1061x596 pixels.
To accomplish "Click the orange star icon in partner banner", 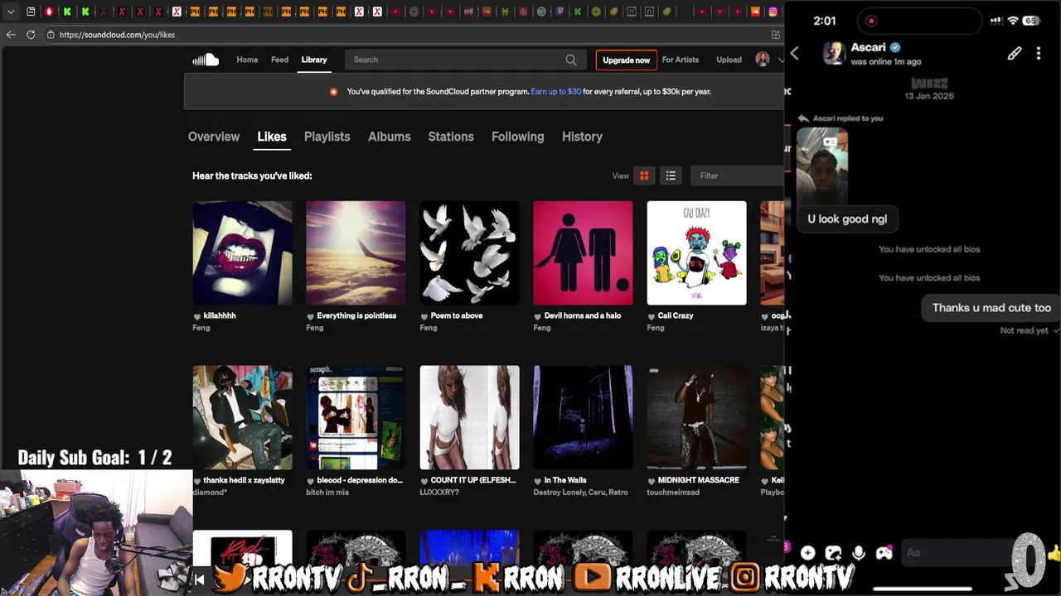I will (334, 92).
